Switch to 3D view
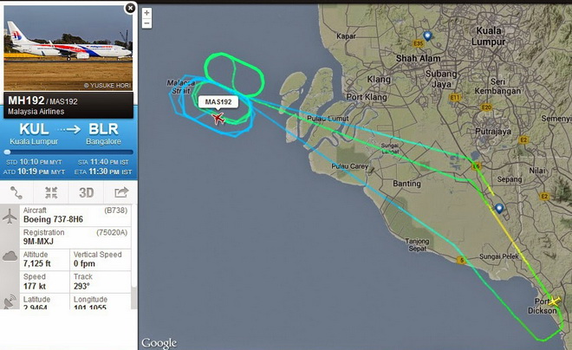This screenshot has width=572, height=350. [87, 192]
